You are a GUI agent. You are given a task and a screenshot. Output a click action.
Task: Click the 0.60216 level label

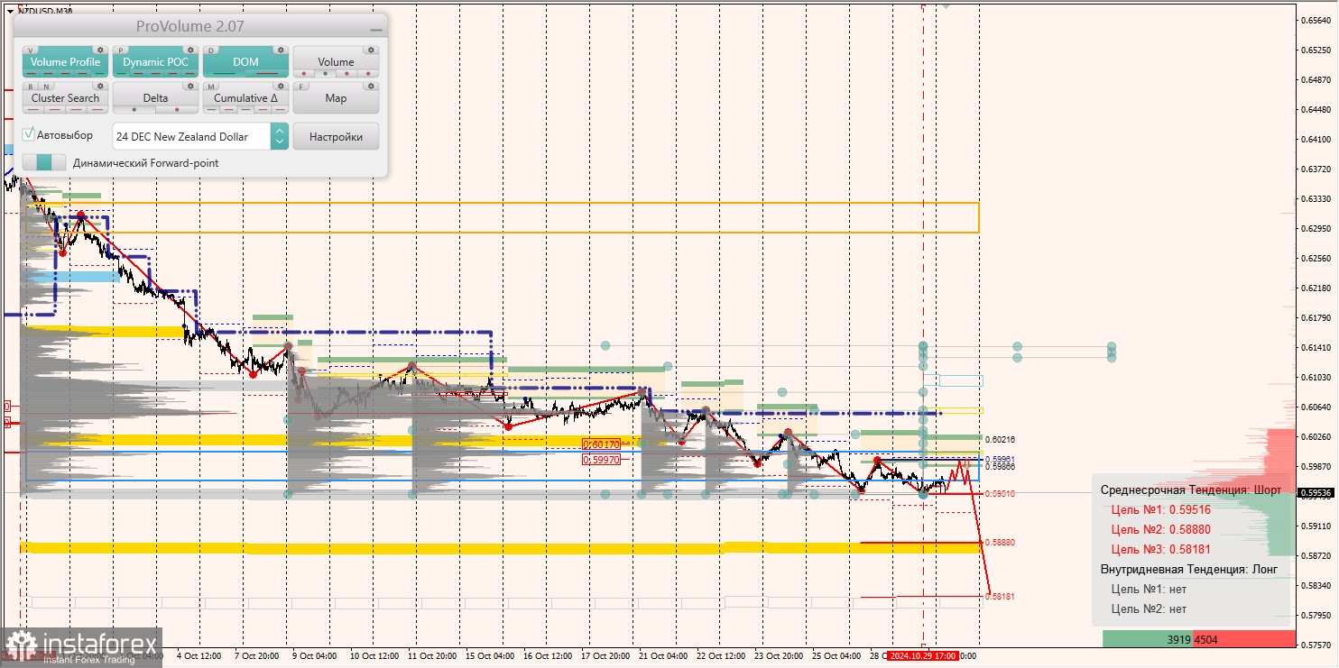coord(1000,440)
